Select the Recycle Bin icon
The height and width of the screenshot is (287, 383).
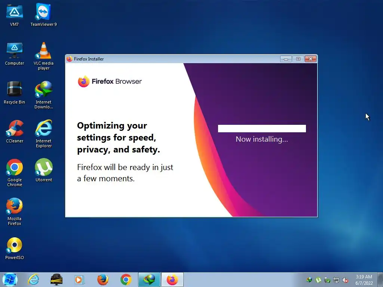(x=15, y=93)
